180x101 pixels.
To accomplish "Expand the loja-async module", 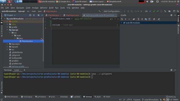I will tap(7, 44).
